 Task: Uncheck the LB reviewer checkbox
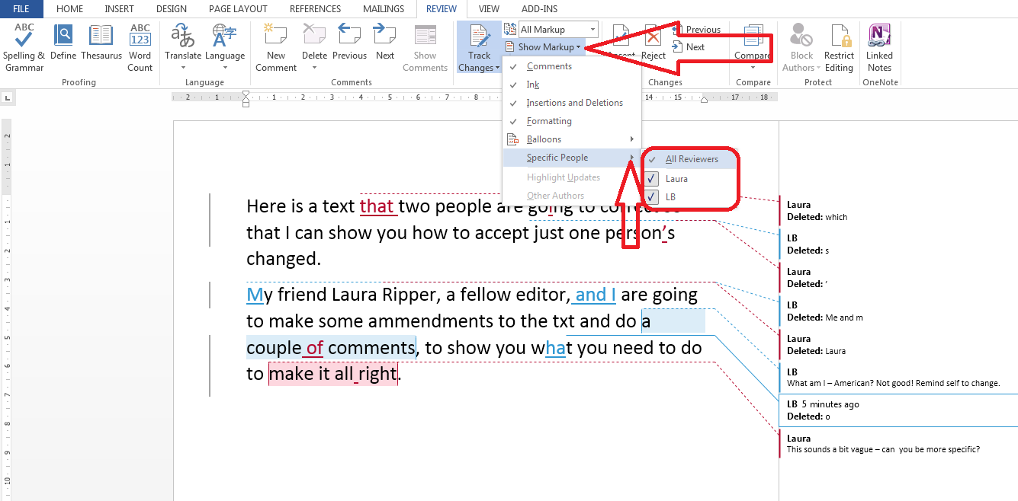pyautogui.click(x=652, y=197)
